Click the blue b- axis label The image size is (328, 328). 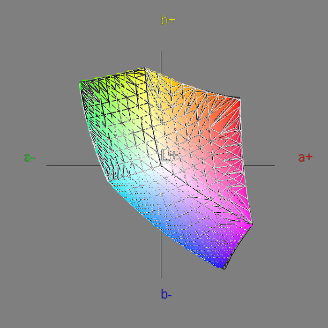click(x=166, y=294)
